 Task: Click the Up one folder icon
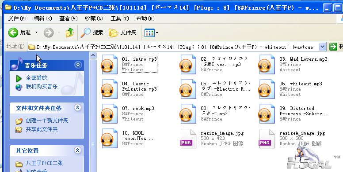point(70,33)
